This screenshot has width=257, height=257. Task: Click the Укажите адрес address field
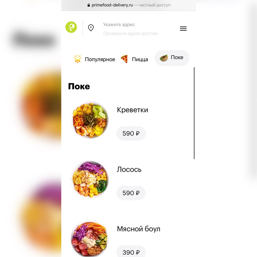119,25
